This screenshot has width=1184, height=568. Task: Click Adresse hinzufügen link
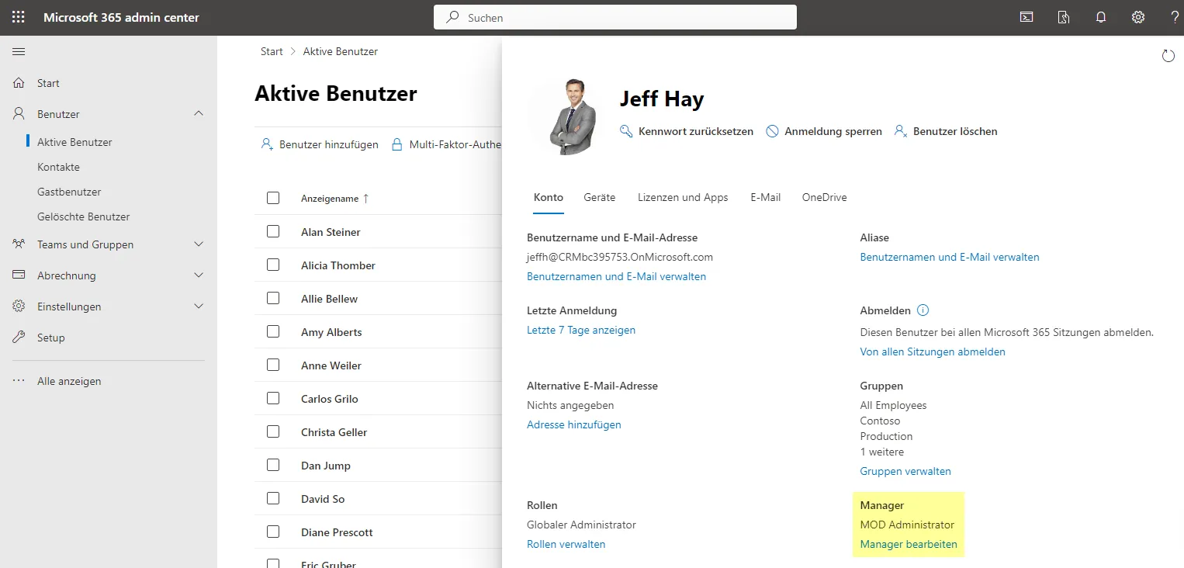coord(574,424)
